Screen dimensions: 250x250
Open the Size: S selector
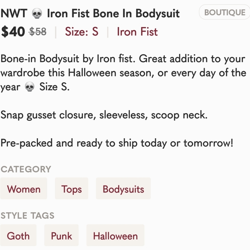tap(81, 32)
